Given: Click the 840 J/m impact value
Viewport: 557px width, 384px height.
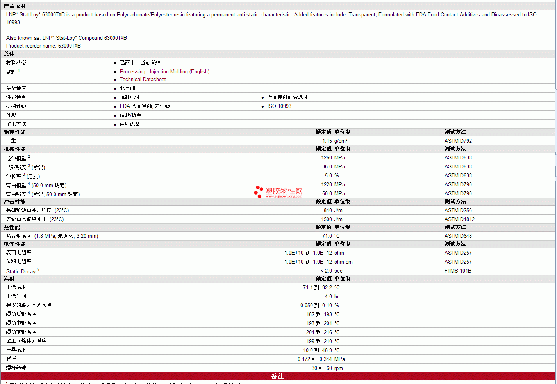Looking at the screenshot, I should click(x=333, y=211).
